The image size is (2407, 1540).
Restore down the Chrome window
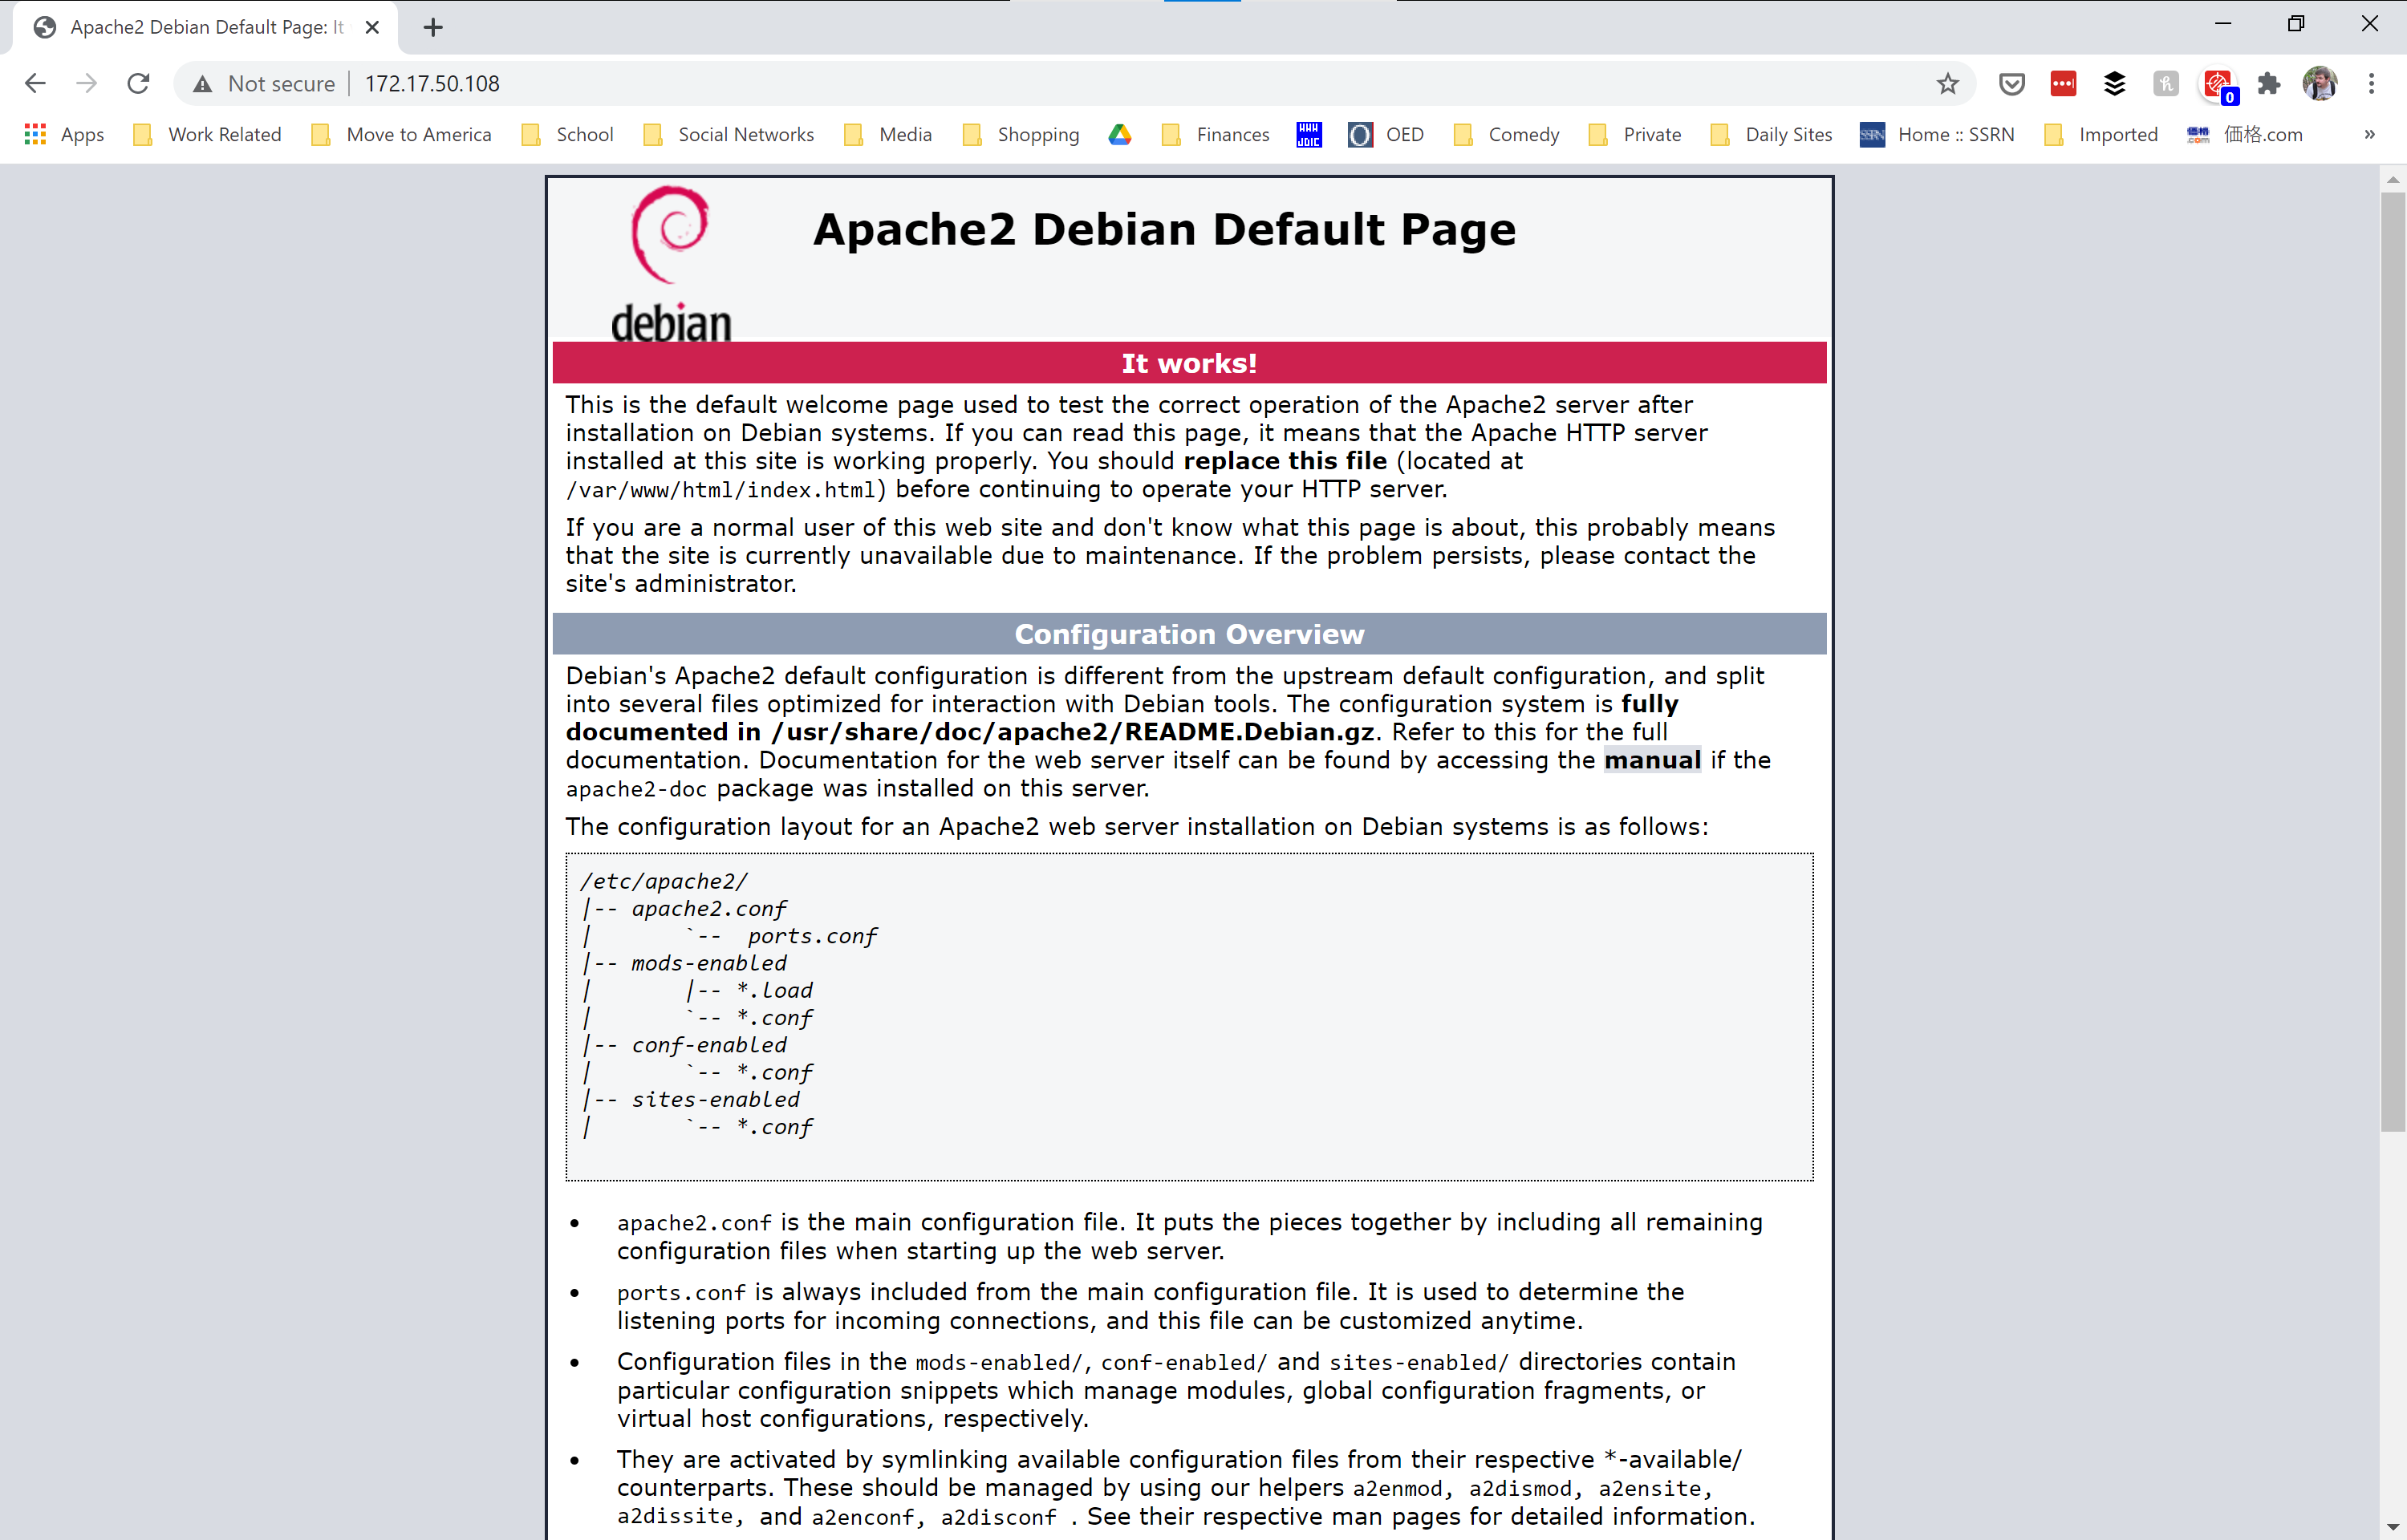coord(2296,24)
